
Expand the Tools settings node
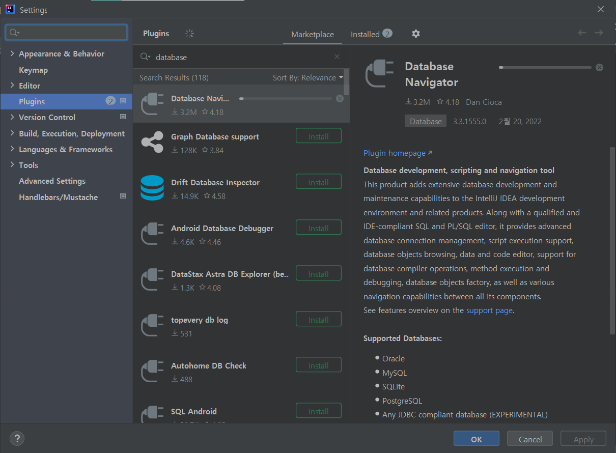(12, 165)
